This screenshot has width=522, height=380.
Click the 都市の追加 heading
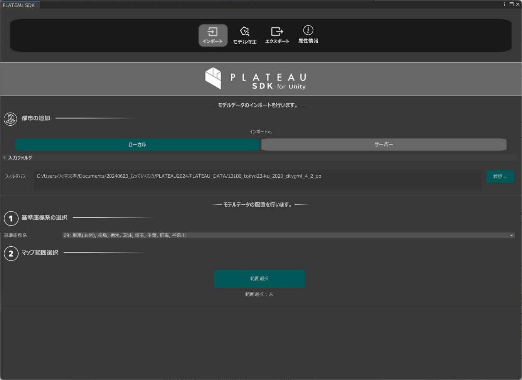click(x=36, y=118)
